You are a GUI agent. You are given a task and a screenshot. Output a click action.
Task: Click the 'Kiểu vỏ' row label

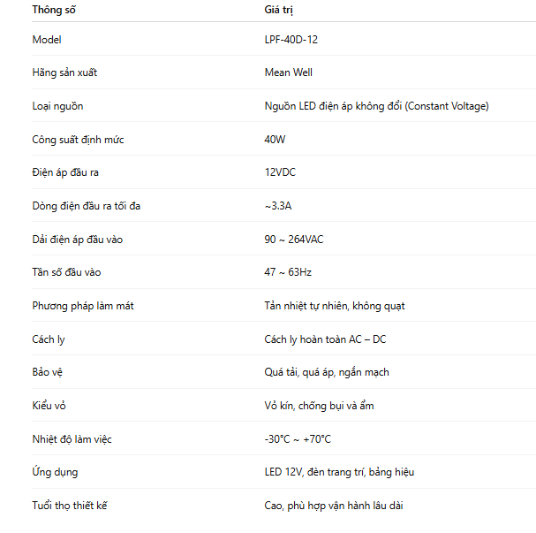(x=50, y=406)
